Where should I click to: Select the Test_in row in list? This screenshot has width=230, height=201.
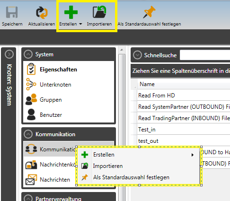(184, 130)
